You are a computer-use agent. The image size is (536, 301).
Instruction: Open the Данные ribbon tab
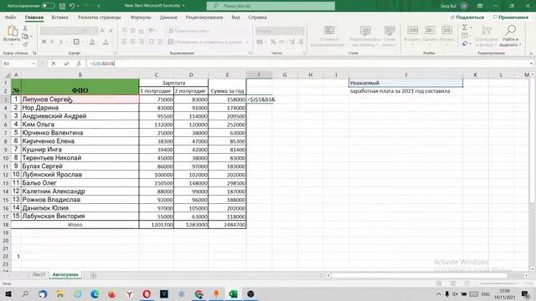(x=168, y=17)
